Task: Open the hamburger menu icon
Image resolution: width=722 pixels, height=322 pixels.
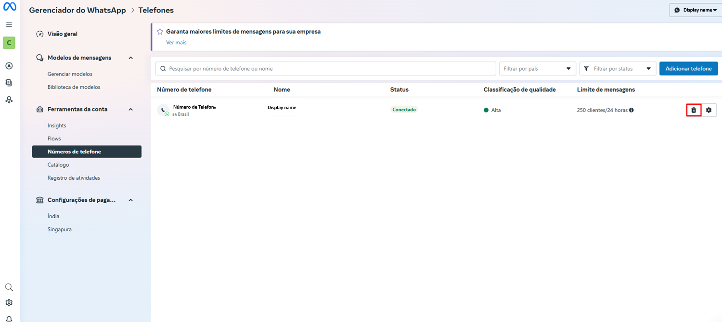Action: pyautogui.click(x=9, y=25)
